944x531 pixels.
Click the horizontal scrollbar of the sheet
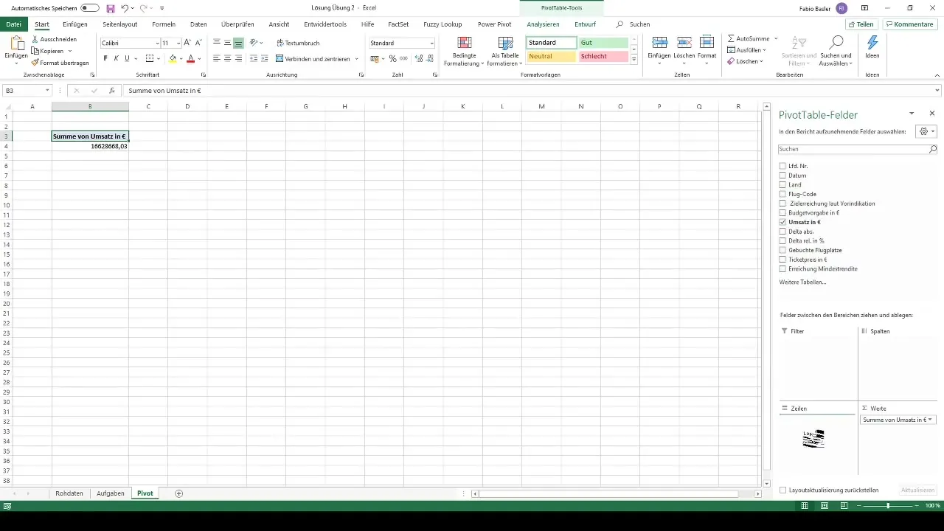[608, 494]
